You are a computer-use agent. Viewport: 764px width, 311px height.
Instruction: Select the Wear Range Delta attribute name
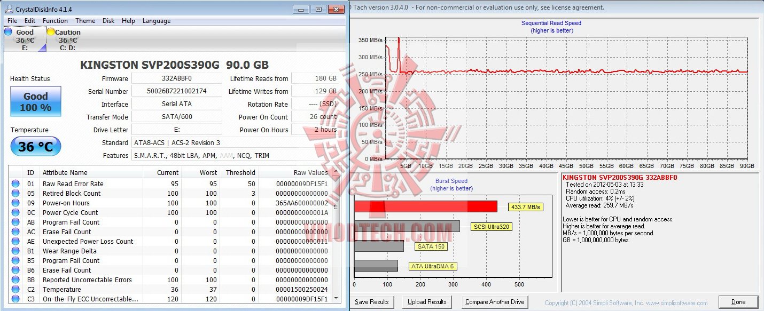[69, 251]
